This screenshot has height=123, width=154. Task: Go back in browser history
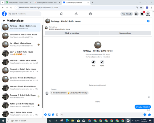[3, 7]
